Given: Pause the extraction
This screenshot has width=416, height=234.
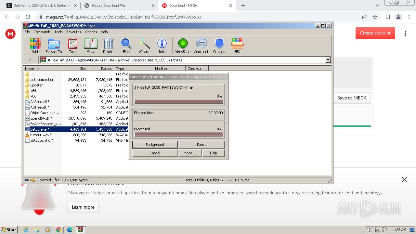Looking at the screenshot, I should [201, 145].
